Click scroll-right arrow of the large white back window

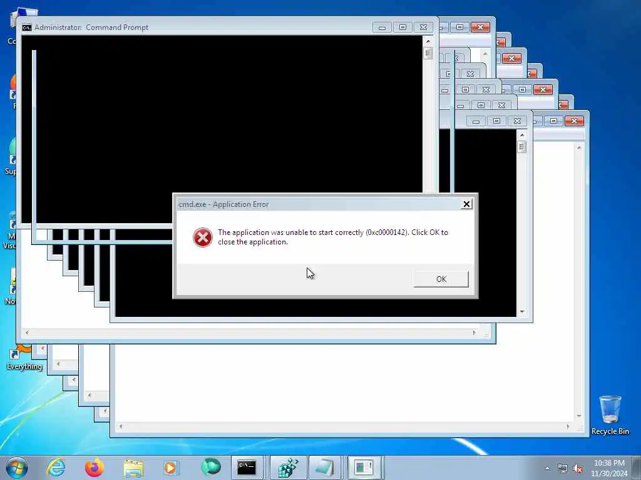click(568, 426)
